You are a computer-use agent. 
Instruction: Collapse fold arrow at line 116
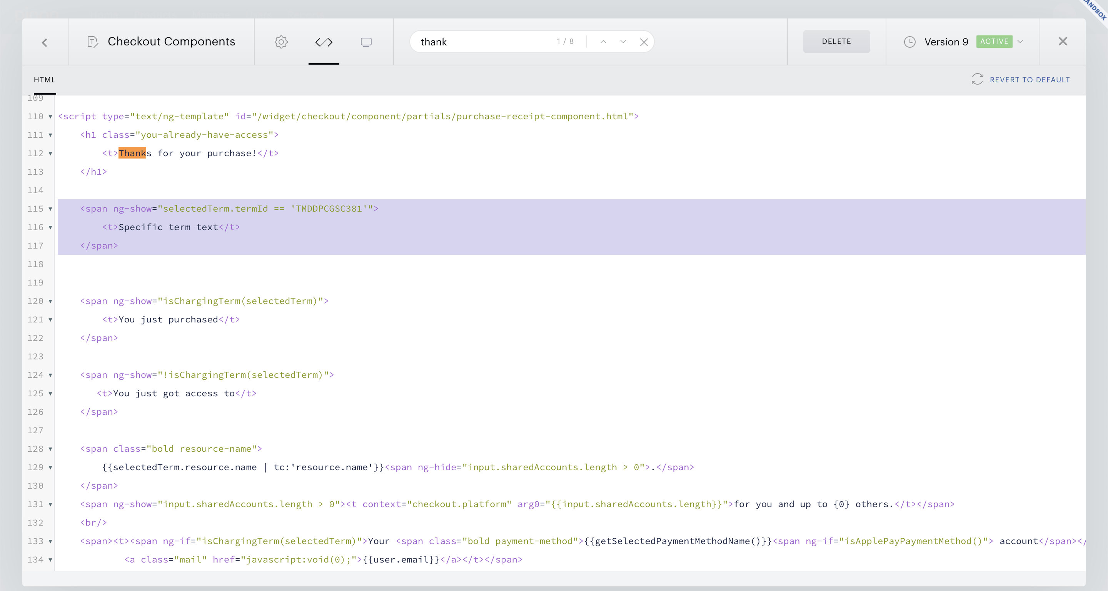(x=50, y=227)
